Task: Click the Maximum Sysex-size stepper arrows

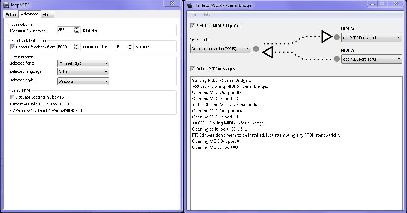Action: click(77, 30)
